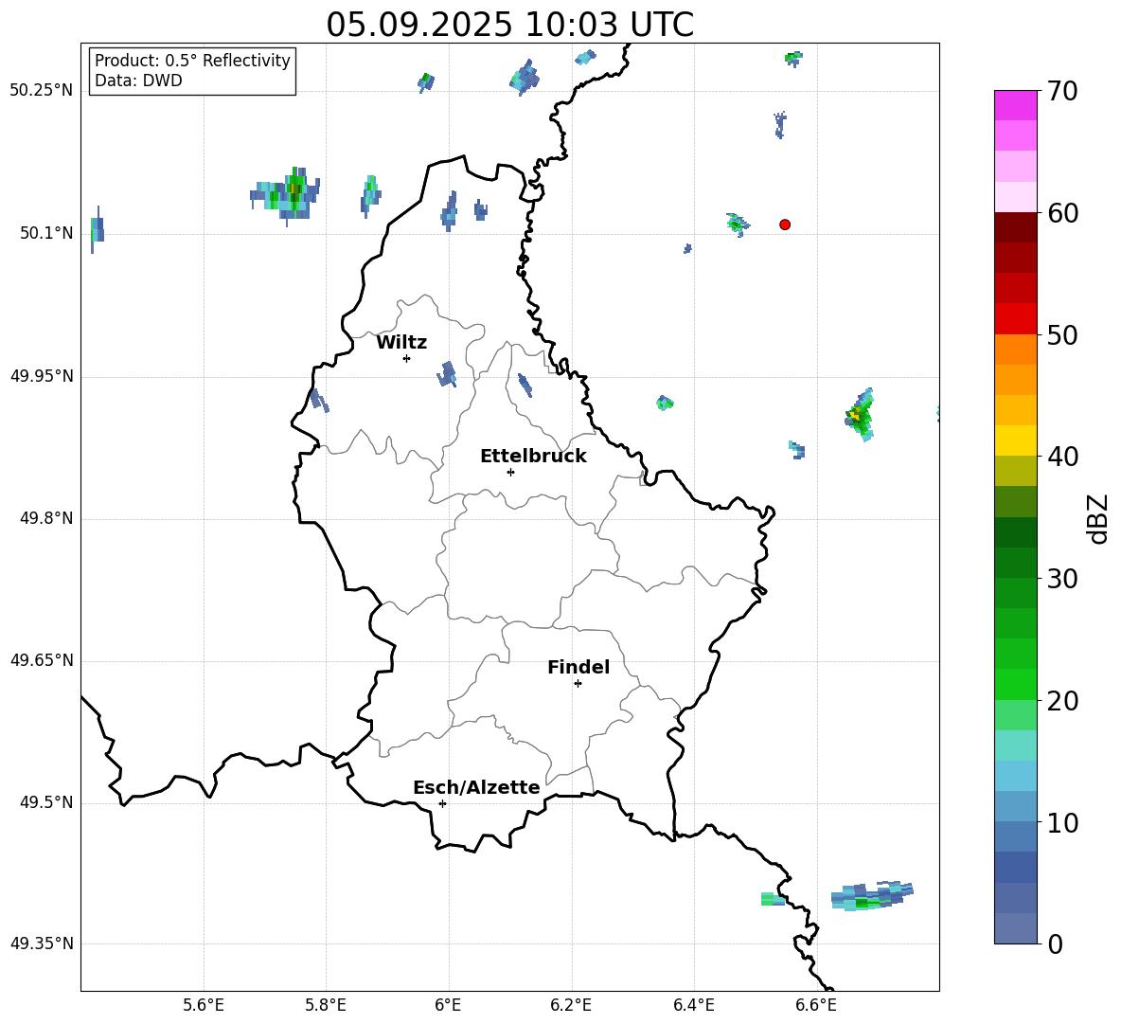
Task: Select the bright yellow colorbar segment above 40
Action: (x=1016, y=440)
